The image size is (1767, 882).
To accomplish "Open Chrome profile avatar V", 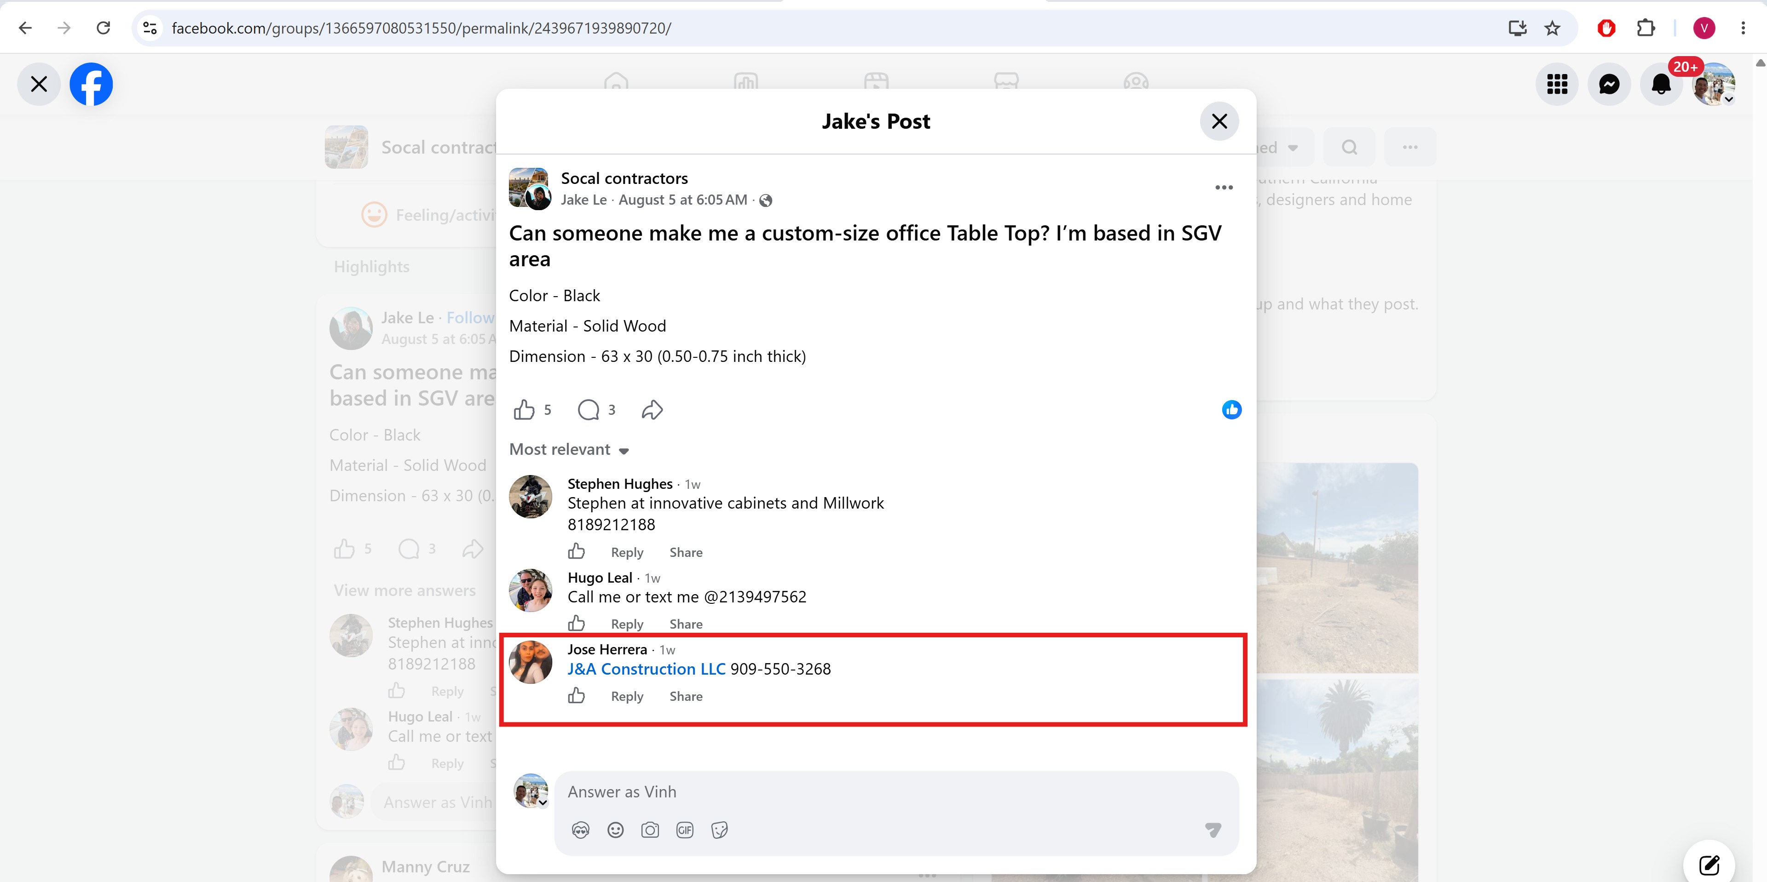I will [x=1704, y=28].
